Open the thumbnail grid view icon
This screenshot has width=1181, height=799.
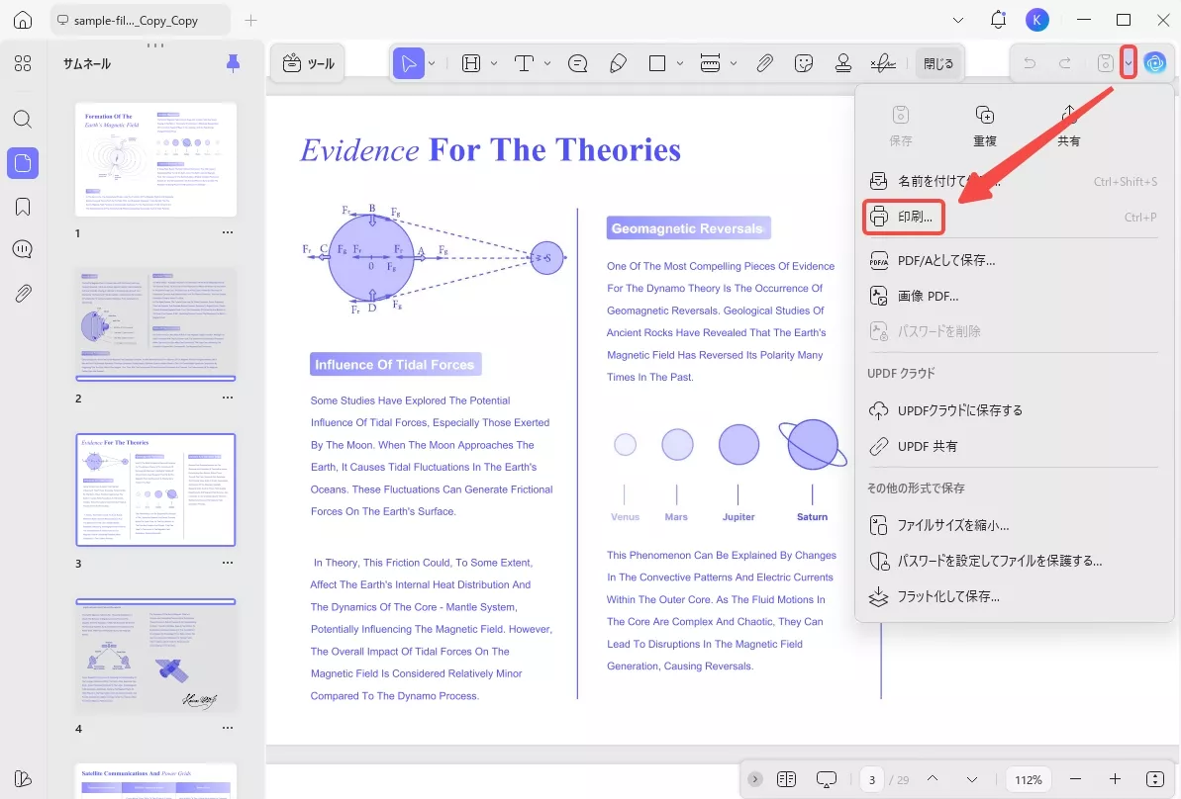click(23, 63)
